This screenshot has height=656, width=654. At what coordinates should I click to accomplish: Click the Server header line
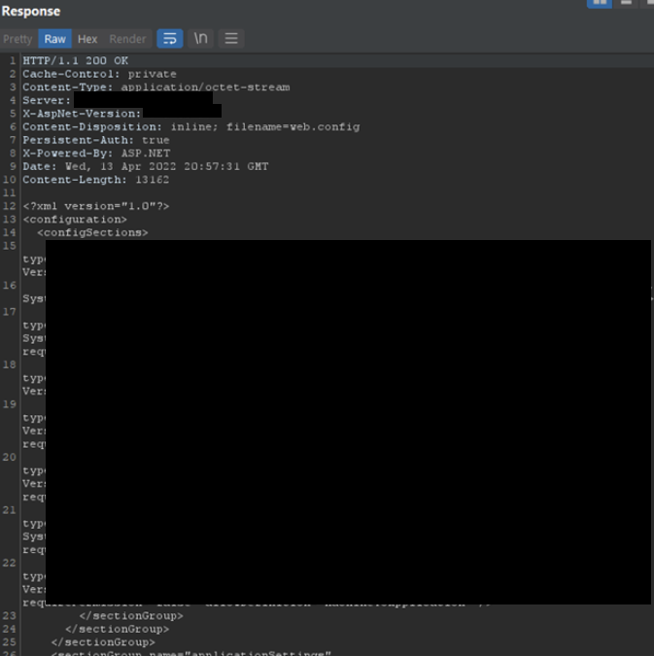tap(47, 100)
